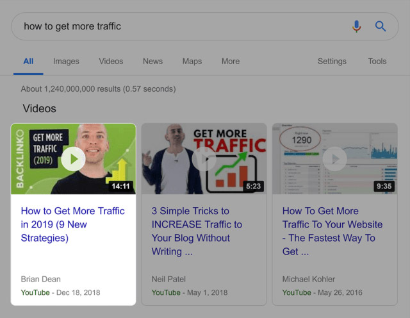410x318 pixels.
Task: Click the 9:35 duration badge on analytics thumbnail
Action: pyautogui.click(x=383, y=187)
